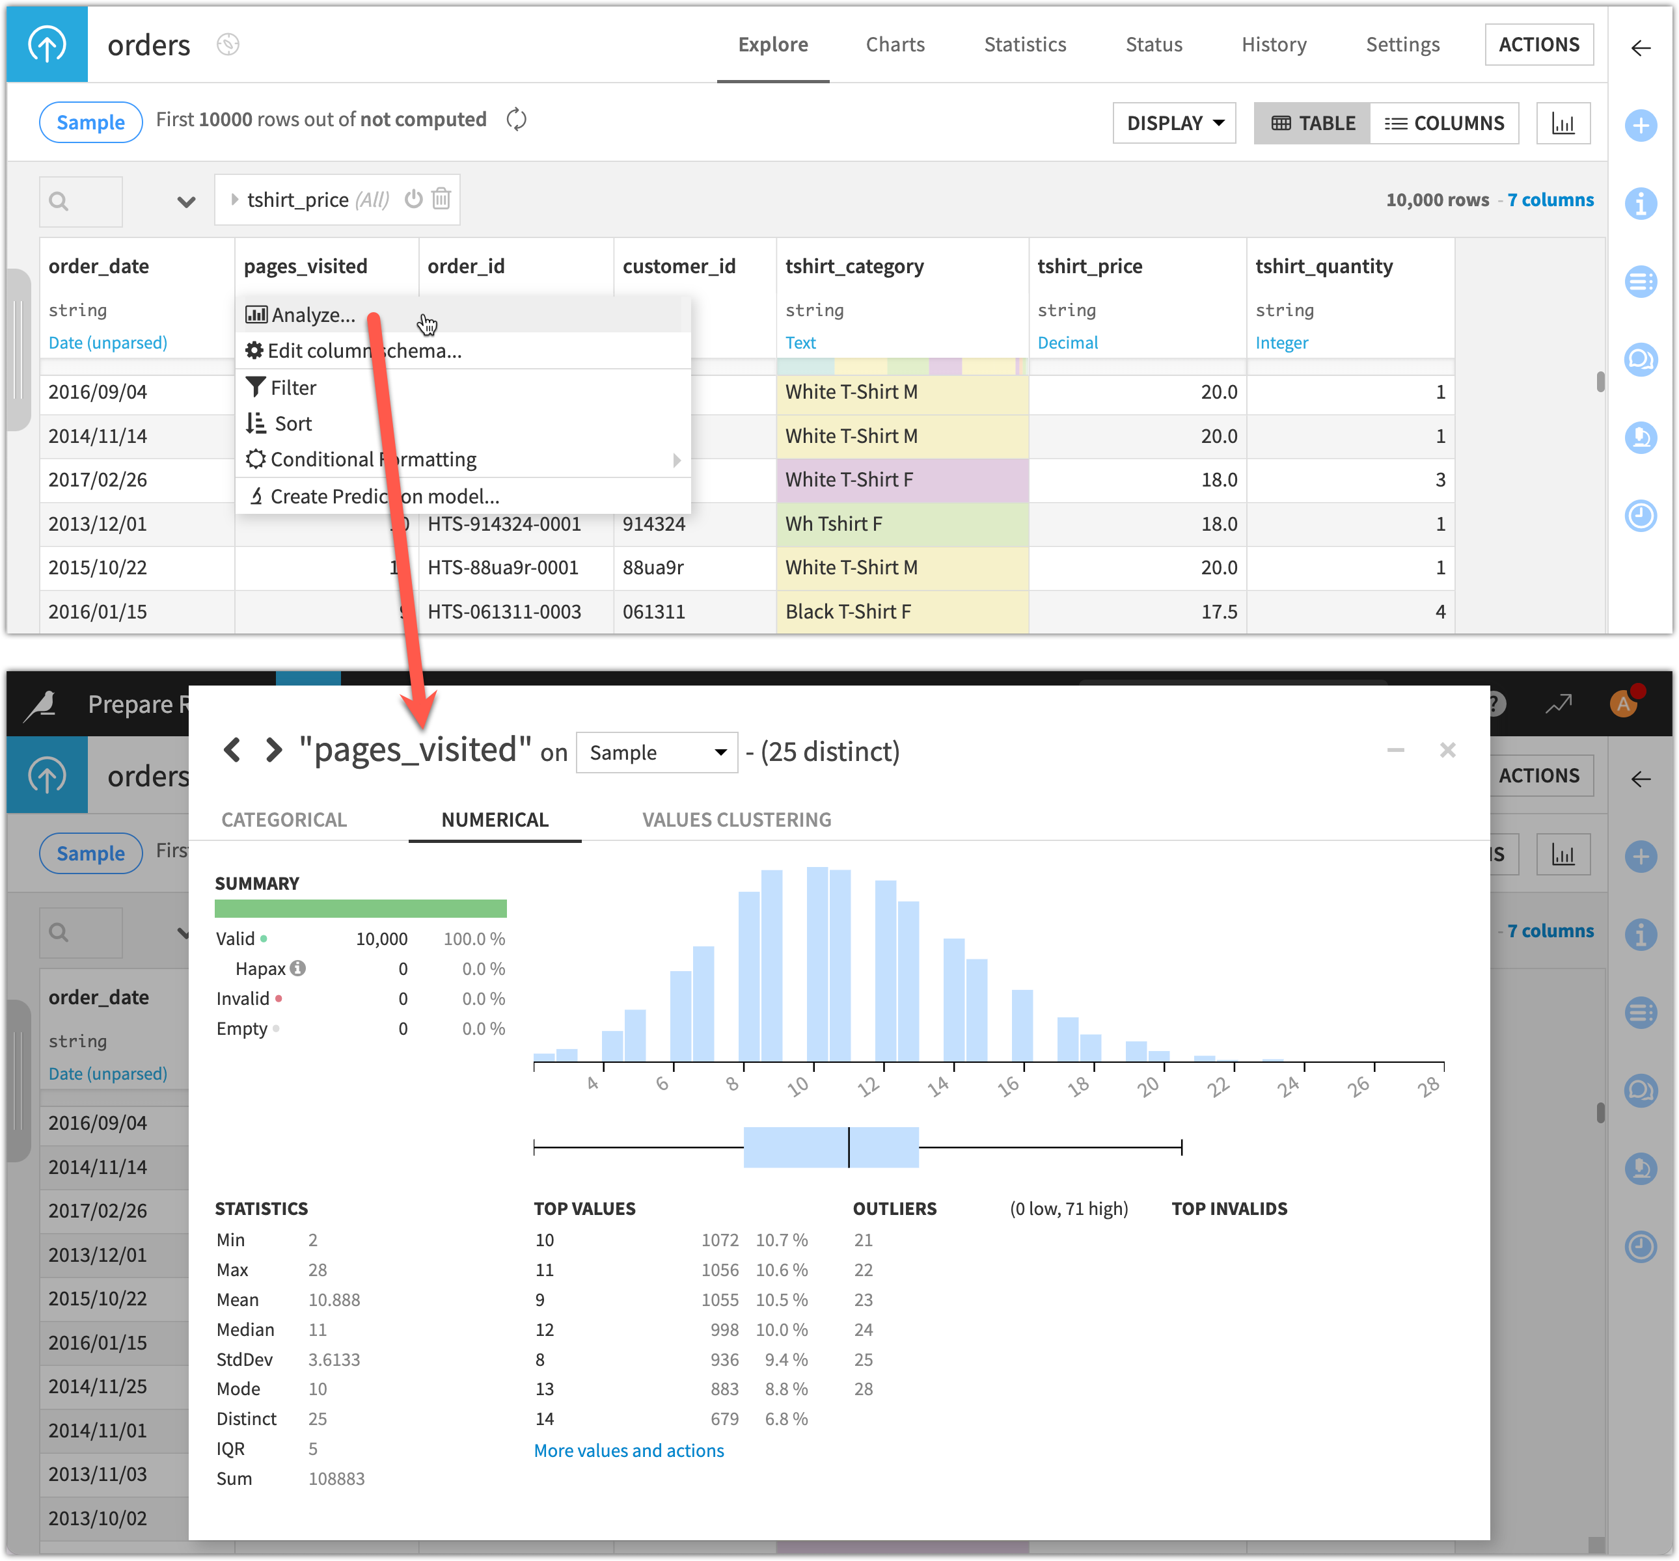Screen dimensions: 1679x1561
Task: Delete the tshirt_price filter with trash icon
Action: (x=441, y=199)
